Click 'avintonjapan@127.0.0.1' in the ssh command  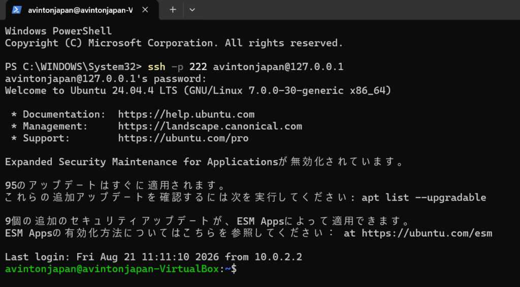pyautogui.click(x=278, y=67)
